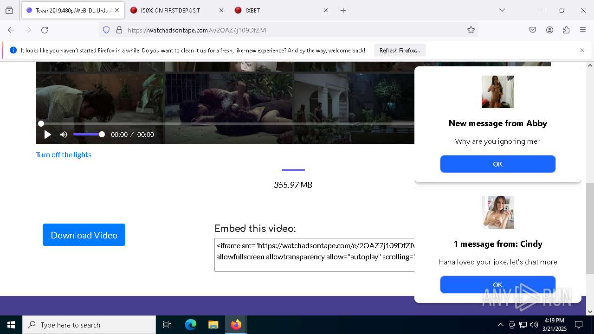Click Turn off the lights link
This screenshot has height=334, width=594.
[64, 154]
